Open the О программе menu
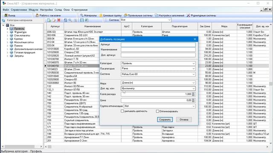273x153 pixels. (x=79, y=10)
